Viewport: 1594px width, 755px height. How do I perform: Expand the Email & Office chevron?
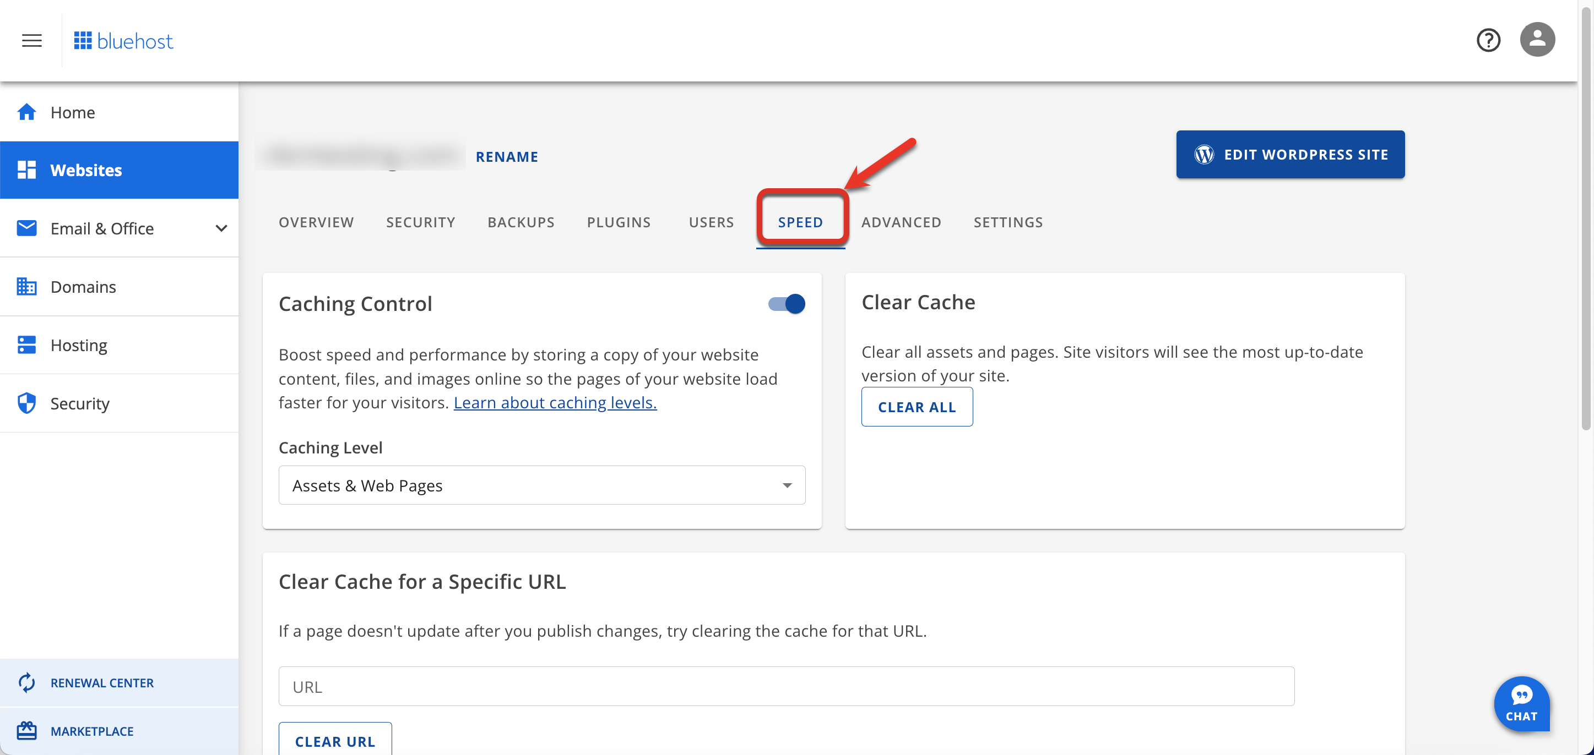(x=221, y=228)
